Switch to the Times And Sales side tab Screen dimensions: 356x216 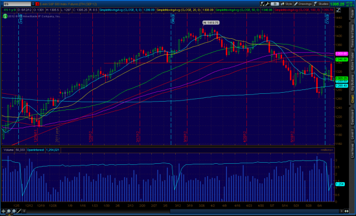[352, 36]
